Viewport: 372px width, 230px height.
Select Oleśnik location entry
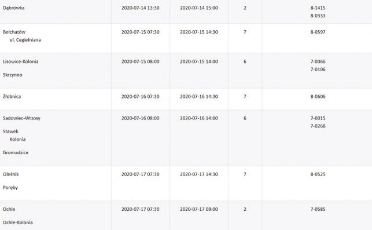point(10,174)
